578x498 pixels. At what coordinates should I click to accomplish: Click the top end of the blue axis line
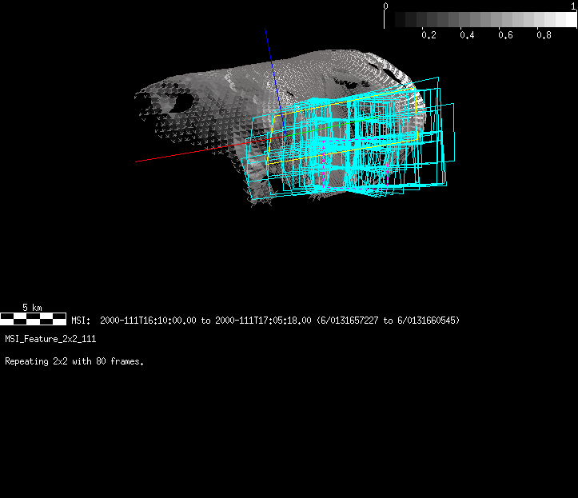point(266,30)
